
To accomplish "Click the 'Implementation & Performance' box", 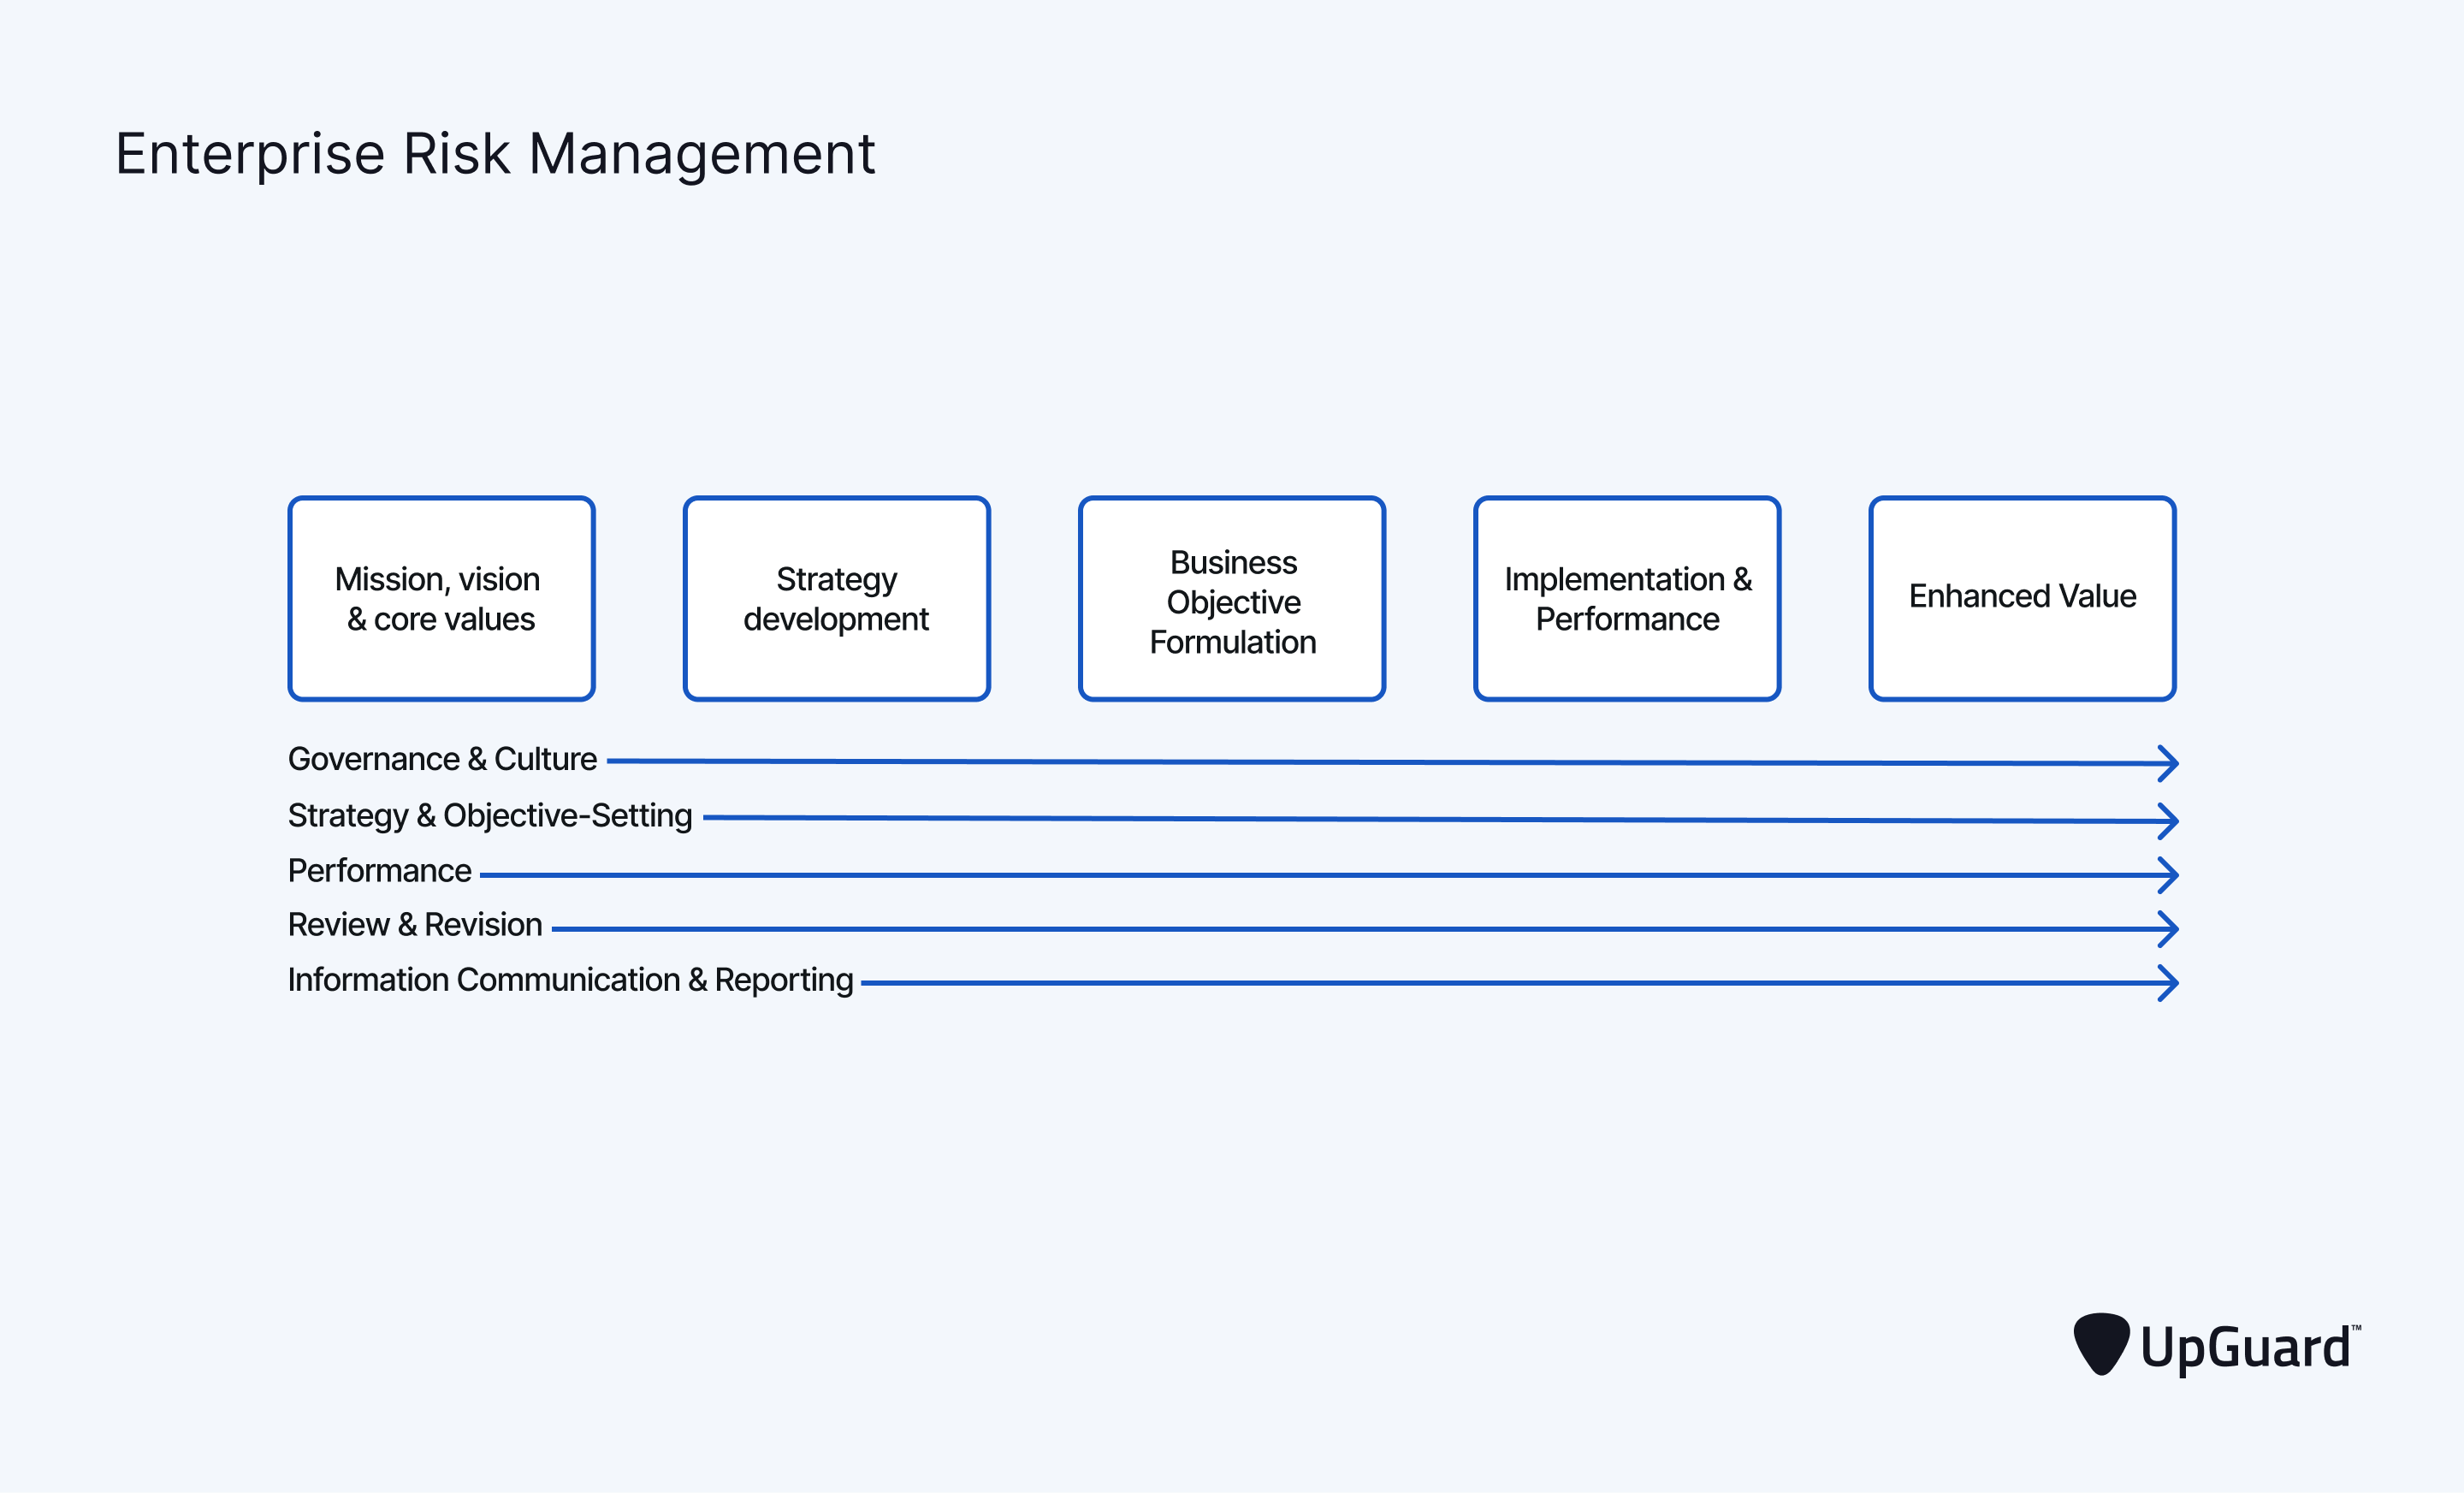I will [1627, 598].
